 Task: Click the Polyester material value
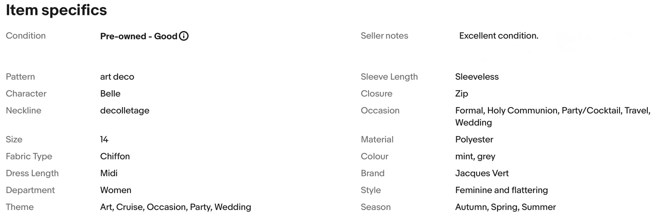pyautogui.click(x=474, y=139)
